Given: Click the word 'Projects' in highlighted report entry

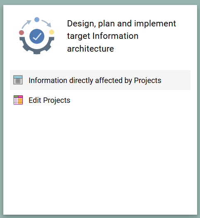Looking at the screenshot, I should click(147, 81).
